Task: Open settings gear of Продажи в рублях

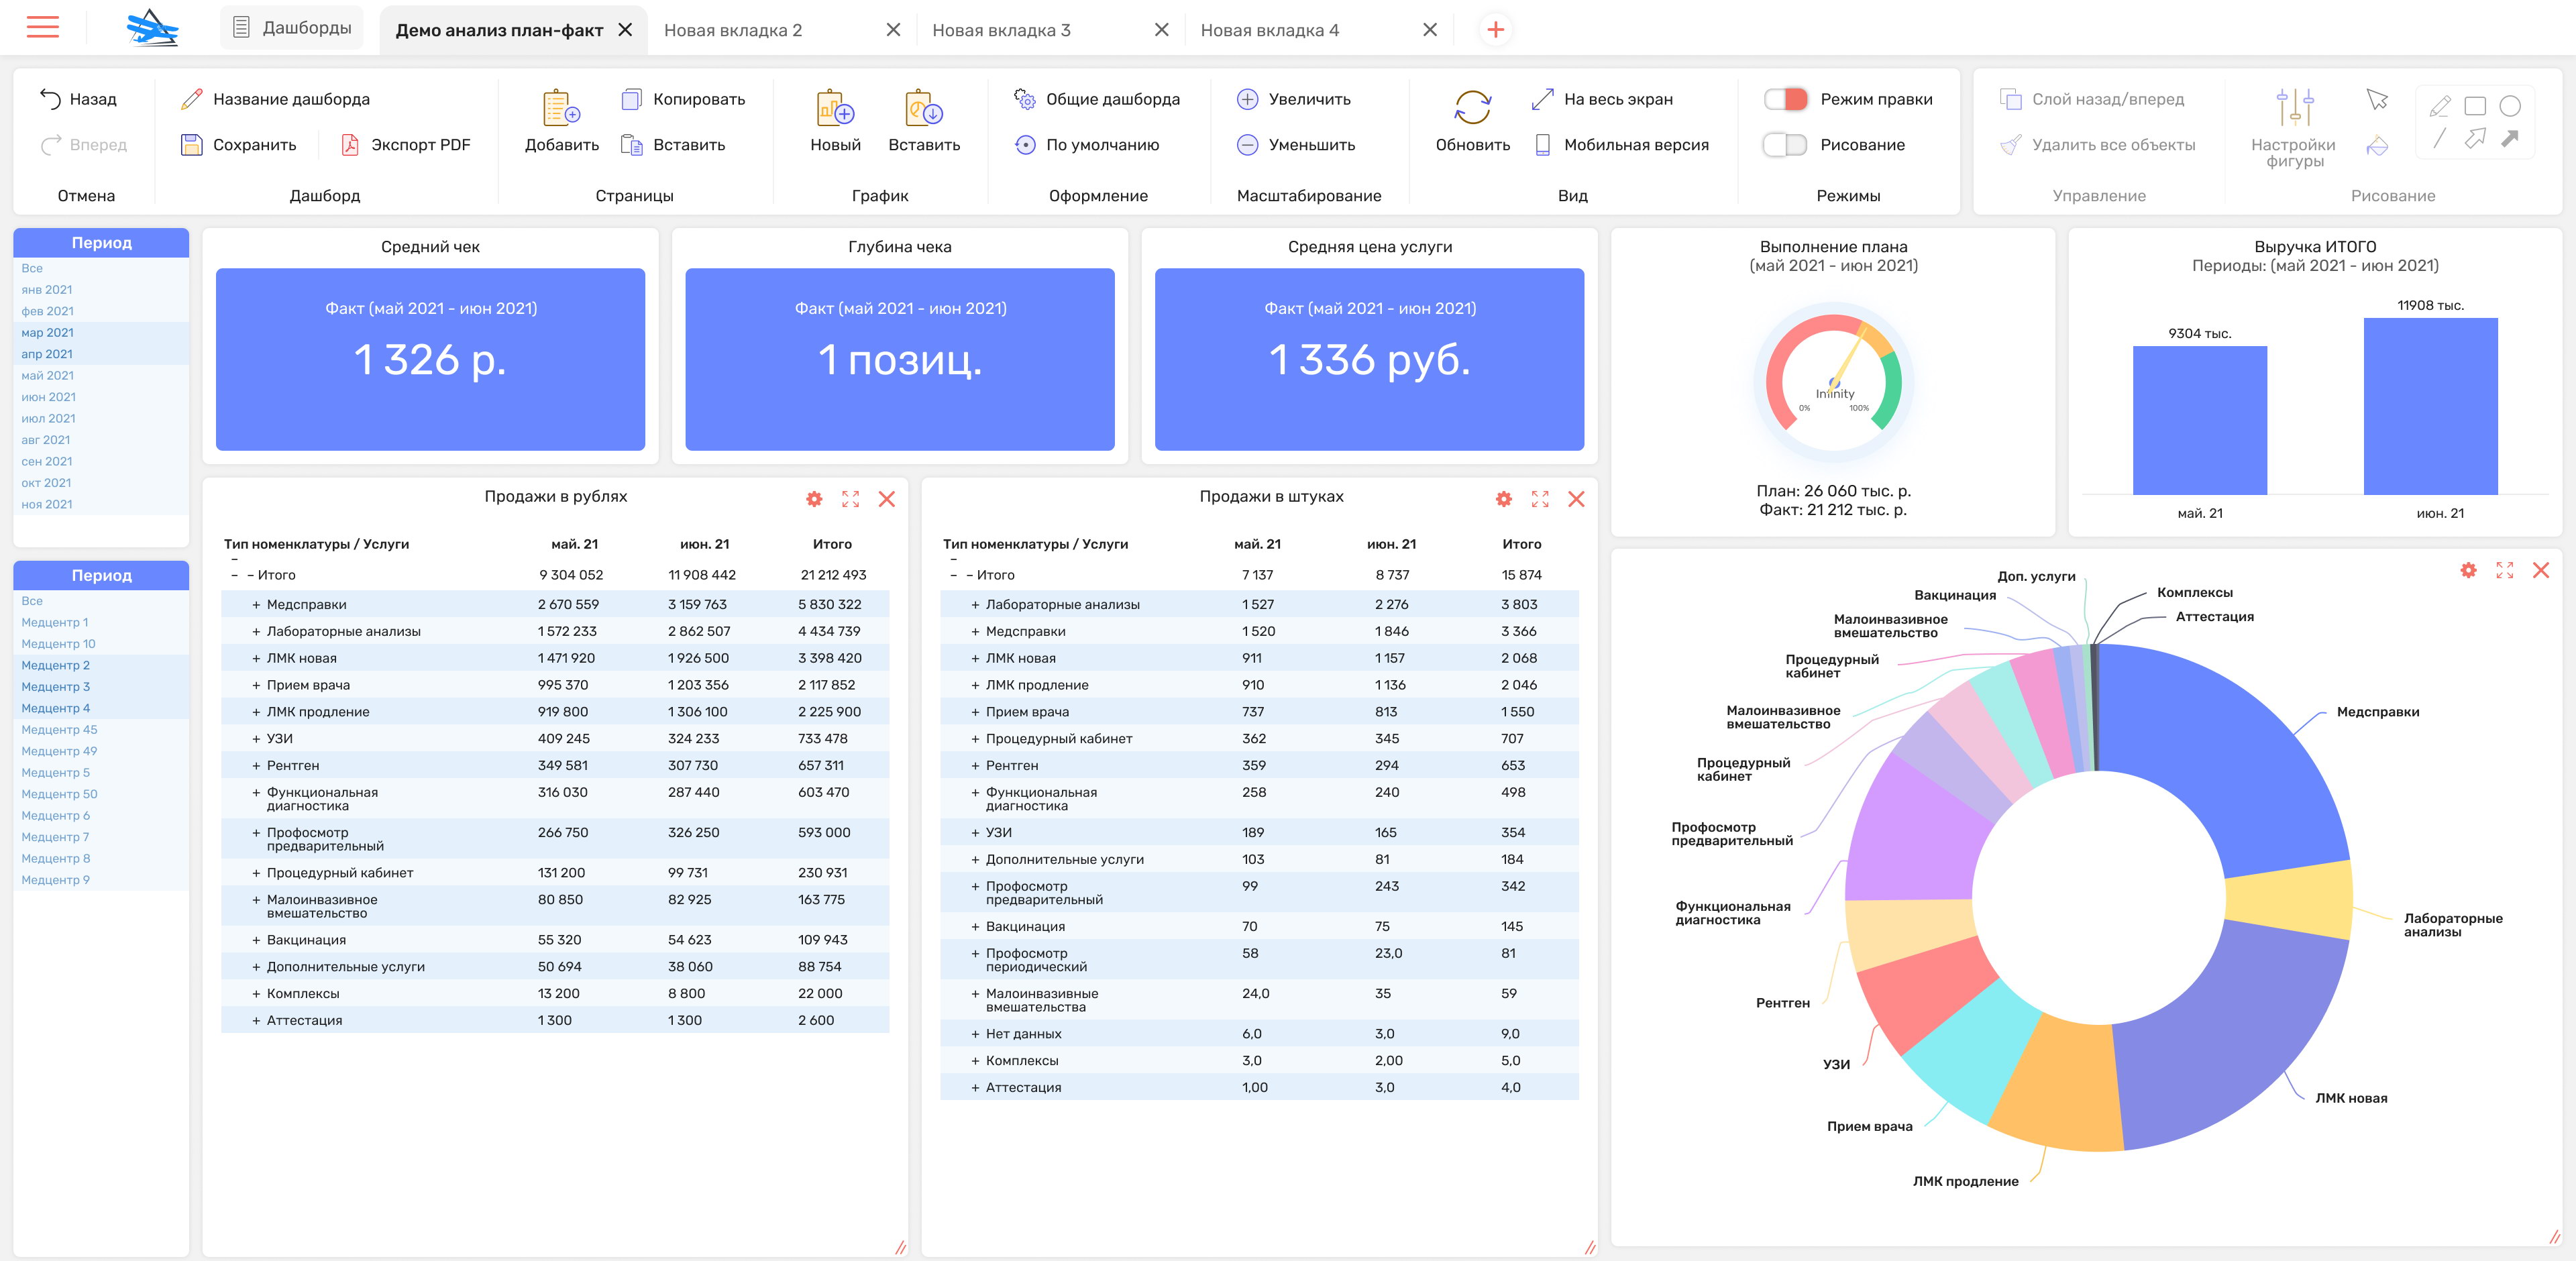Action: click(x=814, y=499)
